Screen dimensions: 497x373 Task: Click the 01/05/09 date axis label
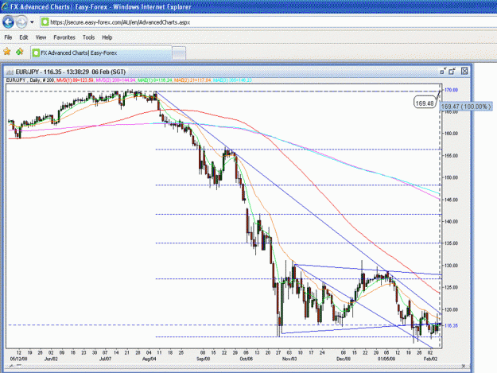[386, 359]
